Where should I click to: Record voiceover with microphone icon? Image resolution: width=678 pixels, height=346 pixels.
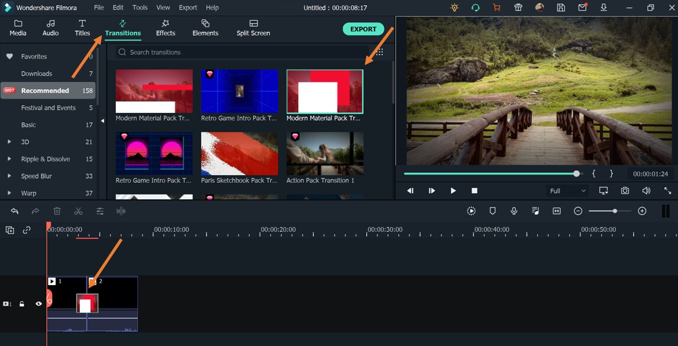point(514,211)
